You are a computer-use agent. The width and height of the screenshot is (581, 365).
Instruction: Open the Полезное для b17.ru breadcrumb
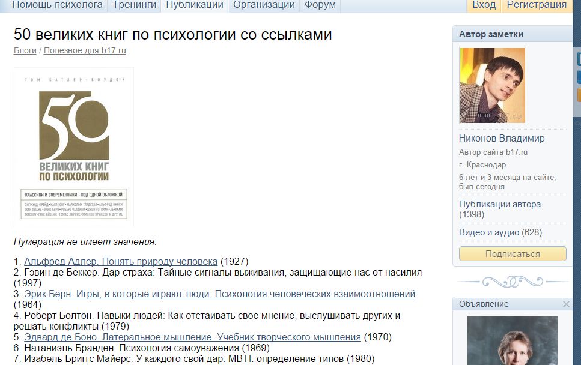click(85, 50)
